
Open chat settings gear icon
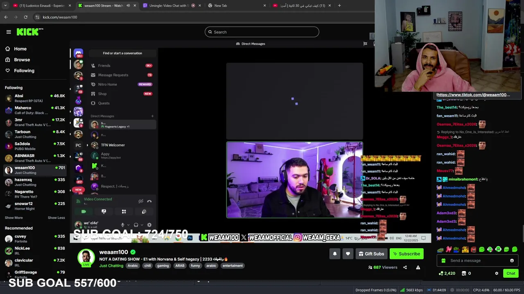pos(497,273)
